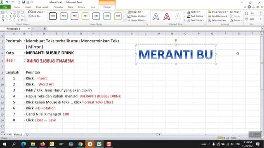The width and height of the screenshot is (264, 148).
Task: Click the Save icon in quick access toolbar
Action: [24, 2]
